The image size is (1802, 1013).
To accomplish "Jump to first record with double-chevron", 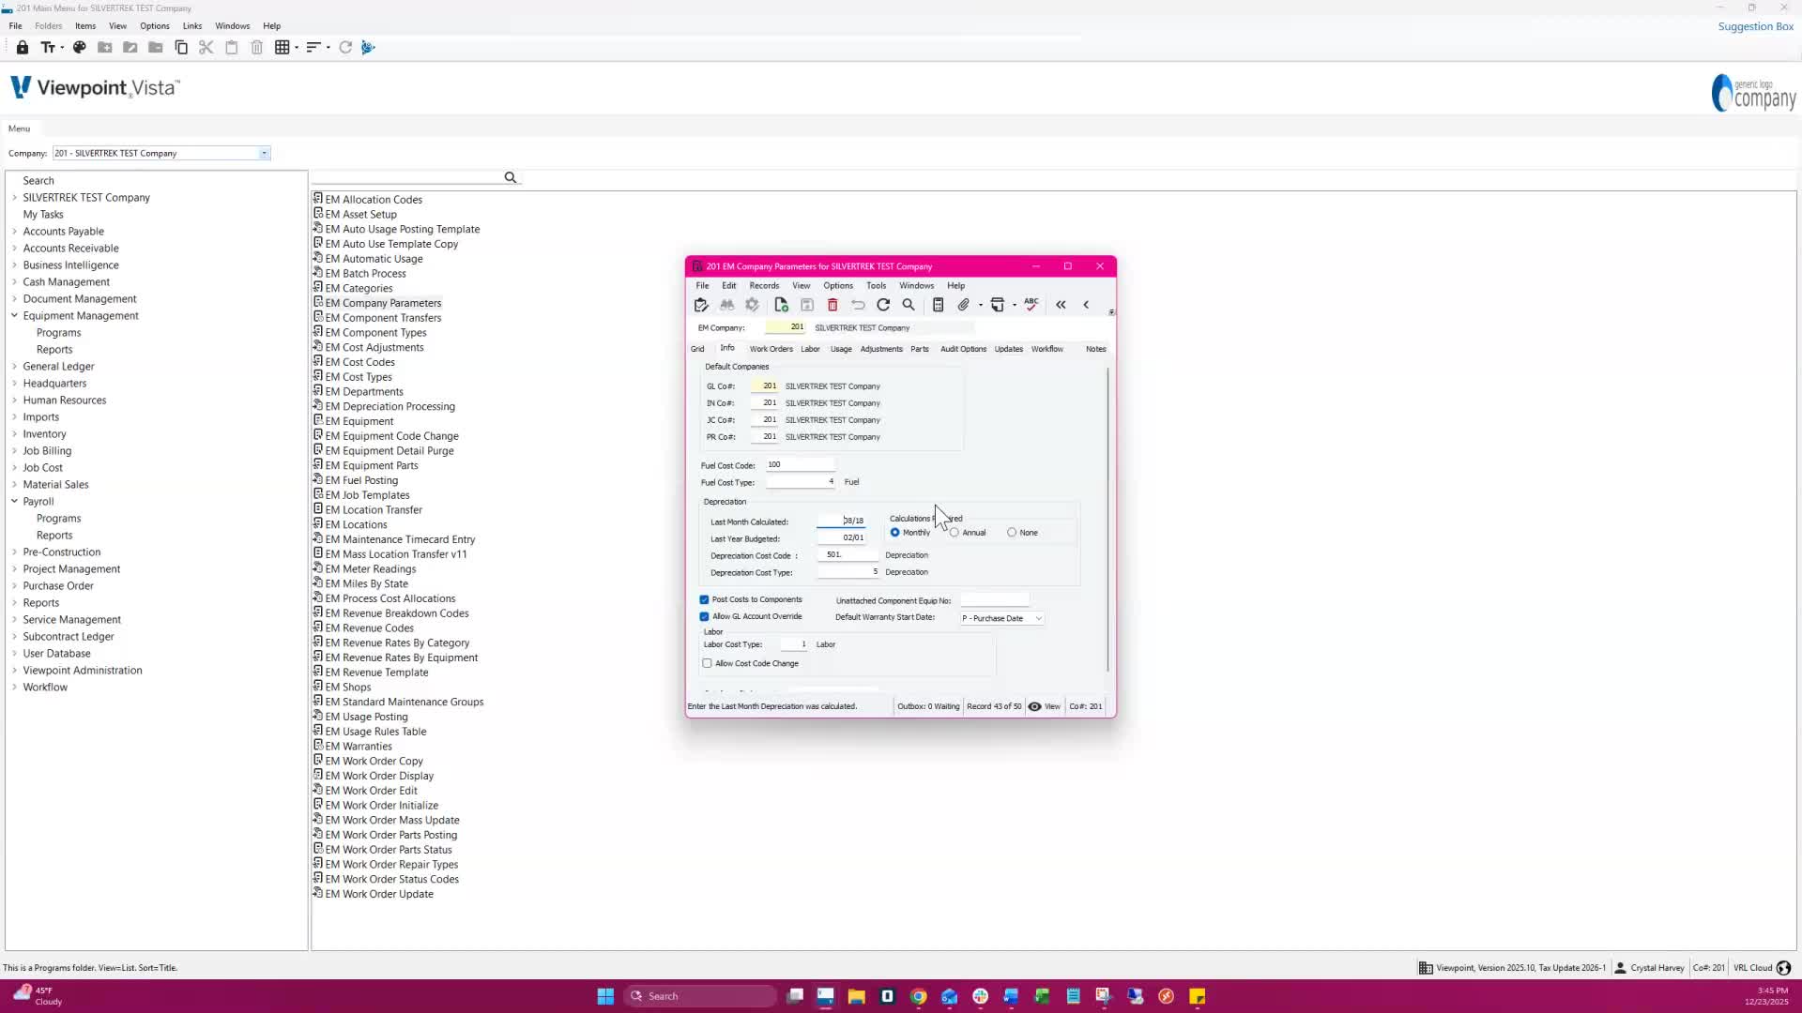I will tap(1061, 305).
